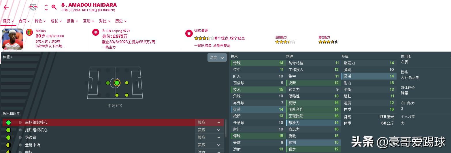Click the 传球 attribute row
This screenshot has height=153, width=451.
click(258, 63)
